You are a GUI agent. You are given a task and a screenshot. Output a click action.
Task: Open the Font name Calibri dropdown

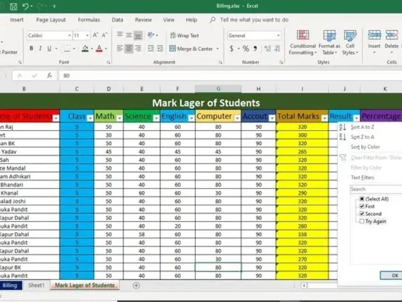click(x=69, y=35)
